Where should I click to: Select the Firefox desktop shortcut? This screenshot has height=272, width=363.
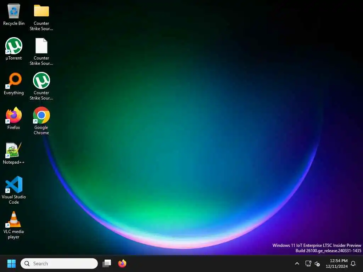(x=14, y=118)
